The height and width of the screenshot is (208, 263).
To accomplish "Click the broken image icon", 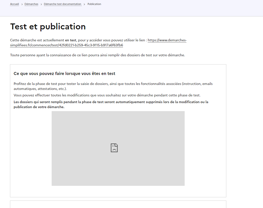I will coord(114,148).
